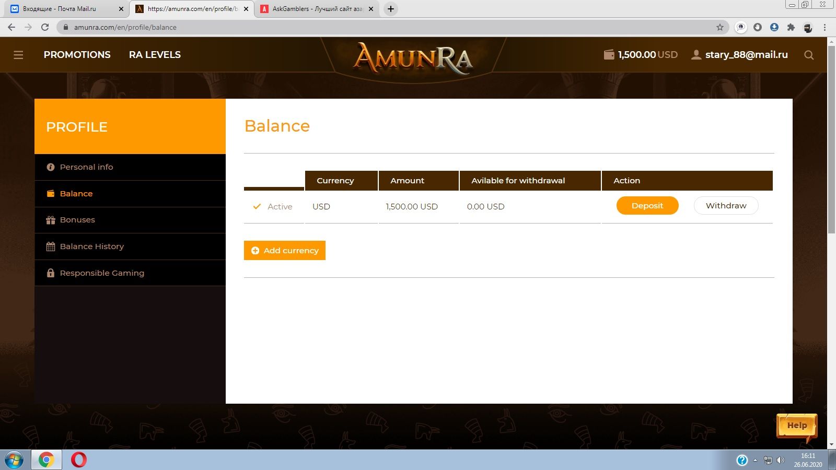Click the search magnifier icon in header

(809, 55)
